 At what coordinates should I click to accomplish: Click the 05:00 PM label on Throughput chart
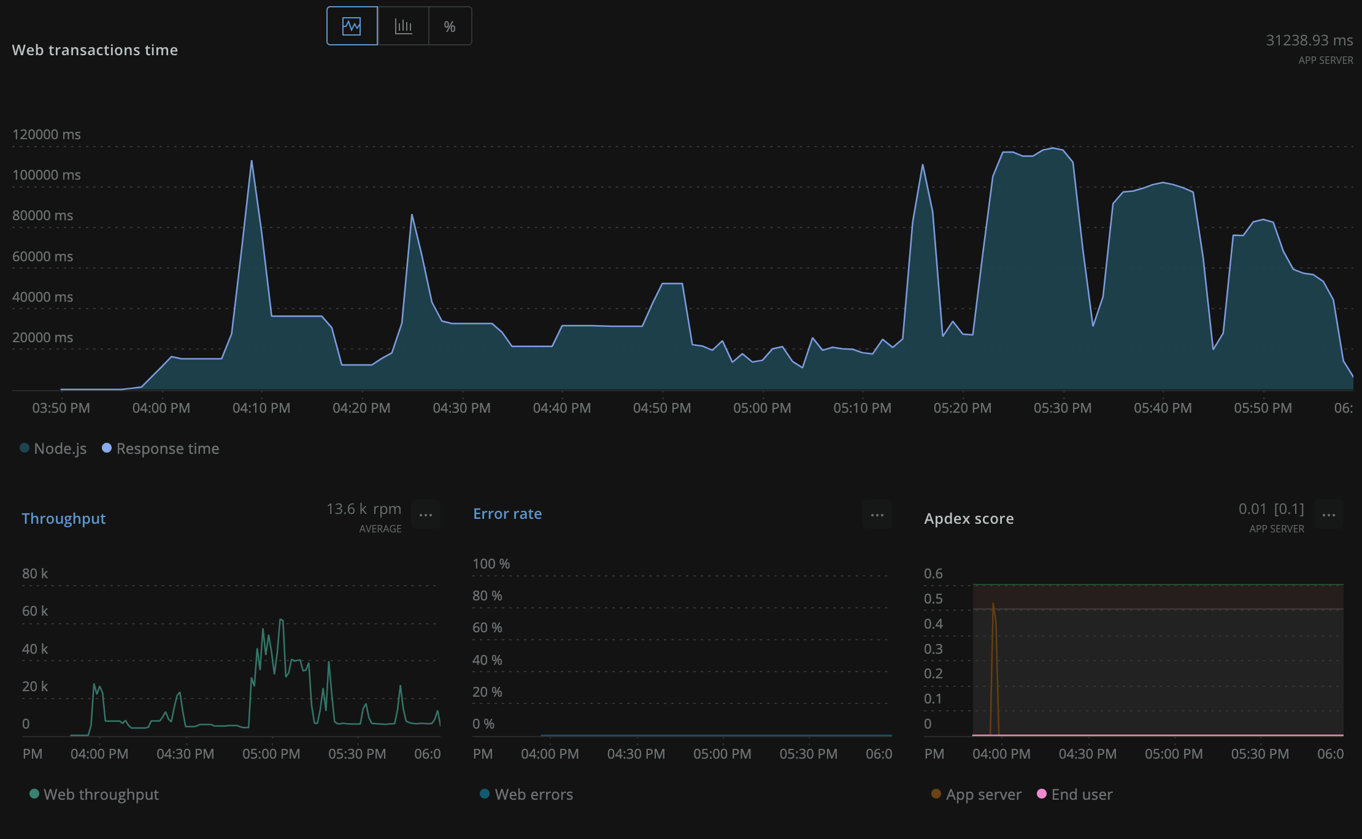coord(271,754)
